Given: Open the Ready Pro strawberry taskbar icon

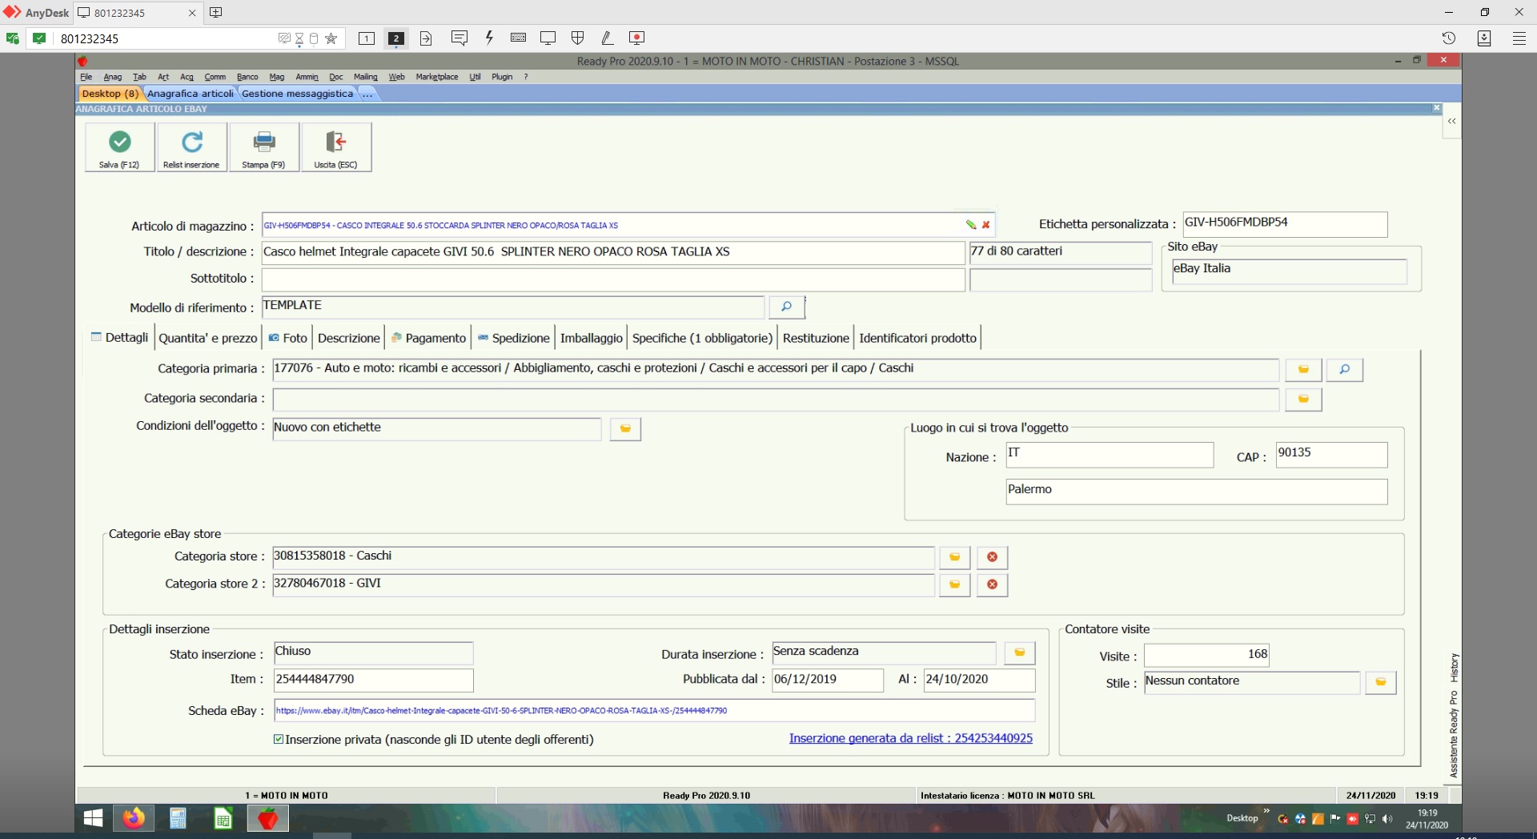Looking at the screenshot, I should coord(268,818).
